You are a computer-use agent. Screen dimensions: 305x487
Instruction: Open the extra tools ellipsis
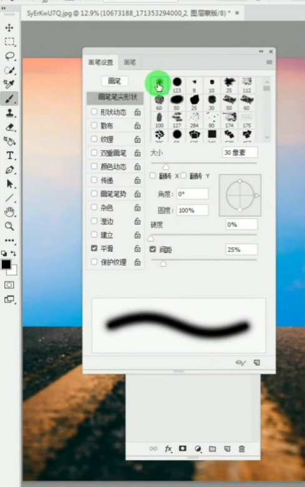pos(9,240)
